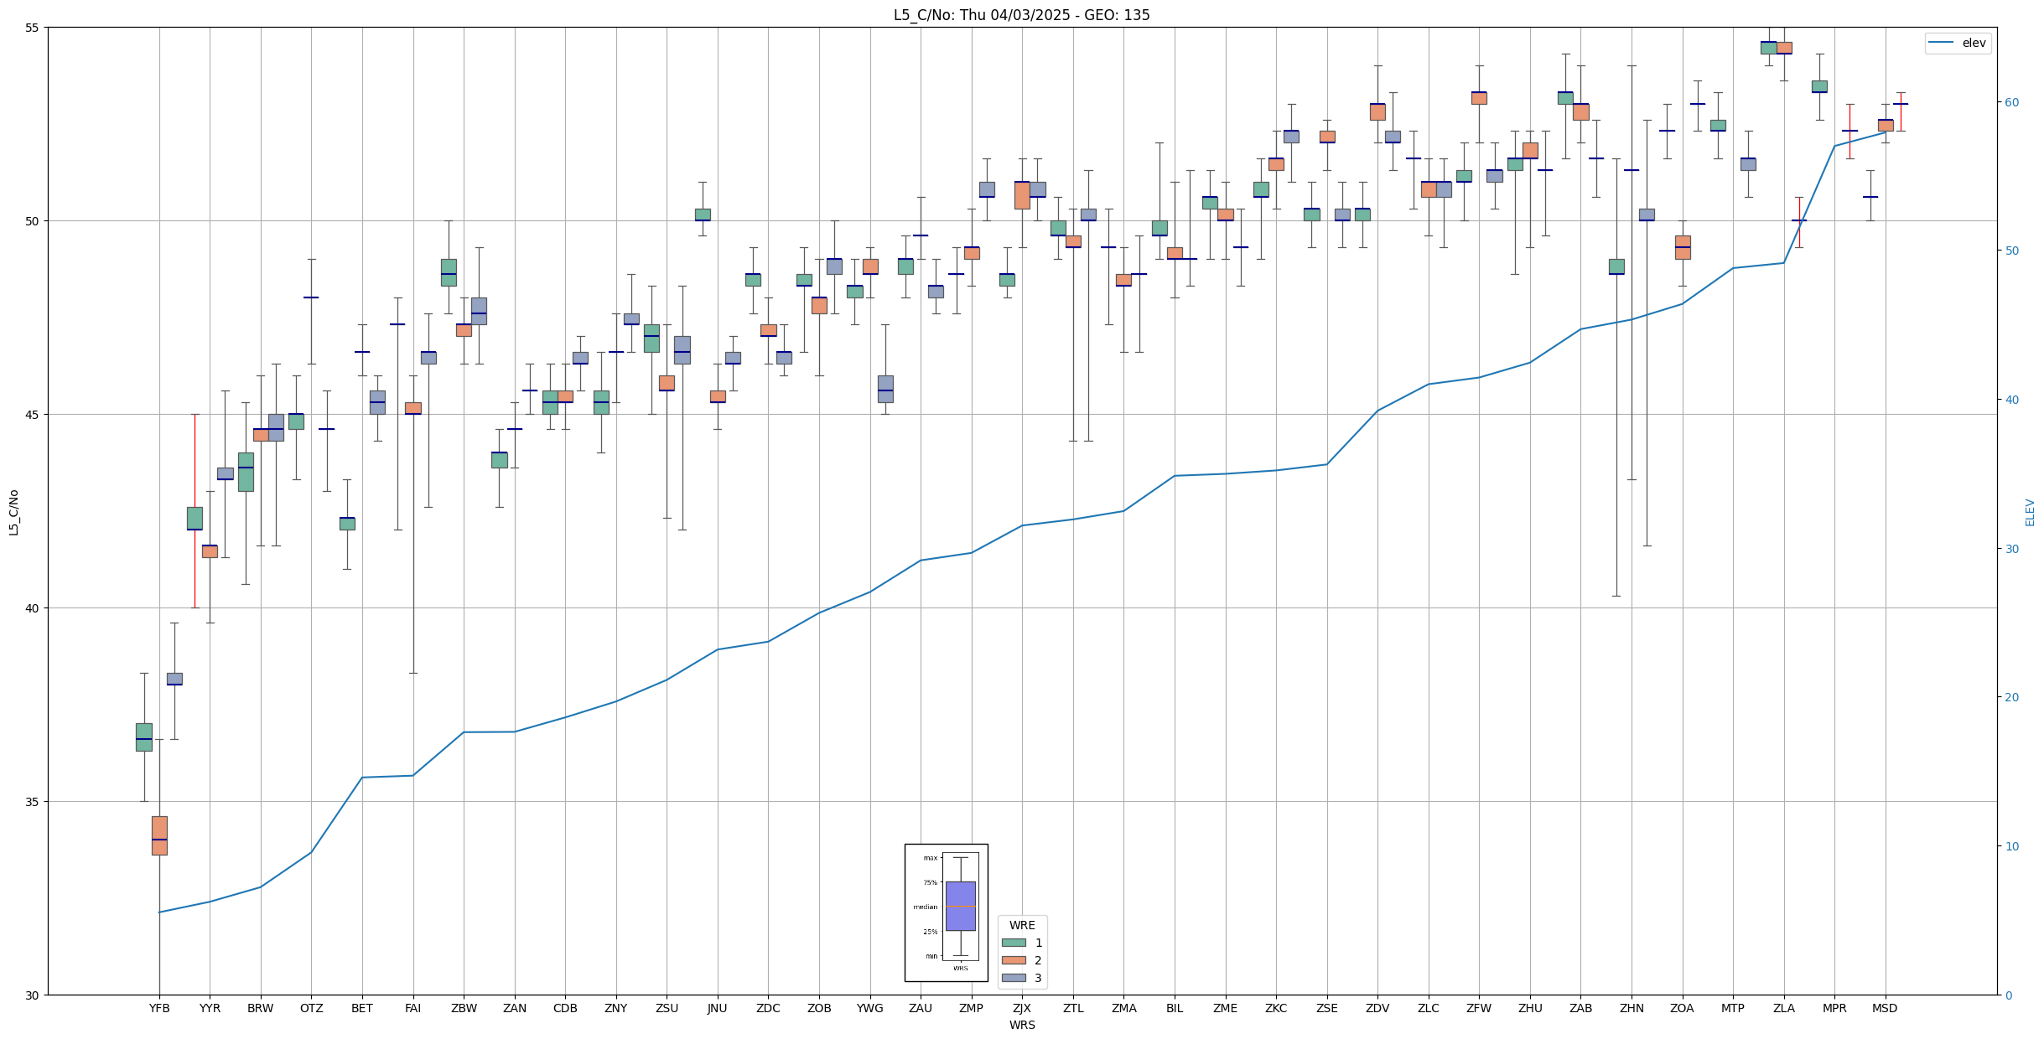The height and width of the screenshot is (1039, 2044).
Task: Click the ZHN station tick label
Action: click(x=1632, y=1008)
